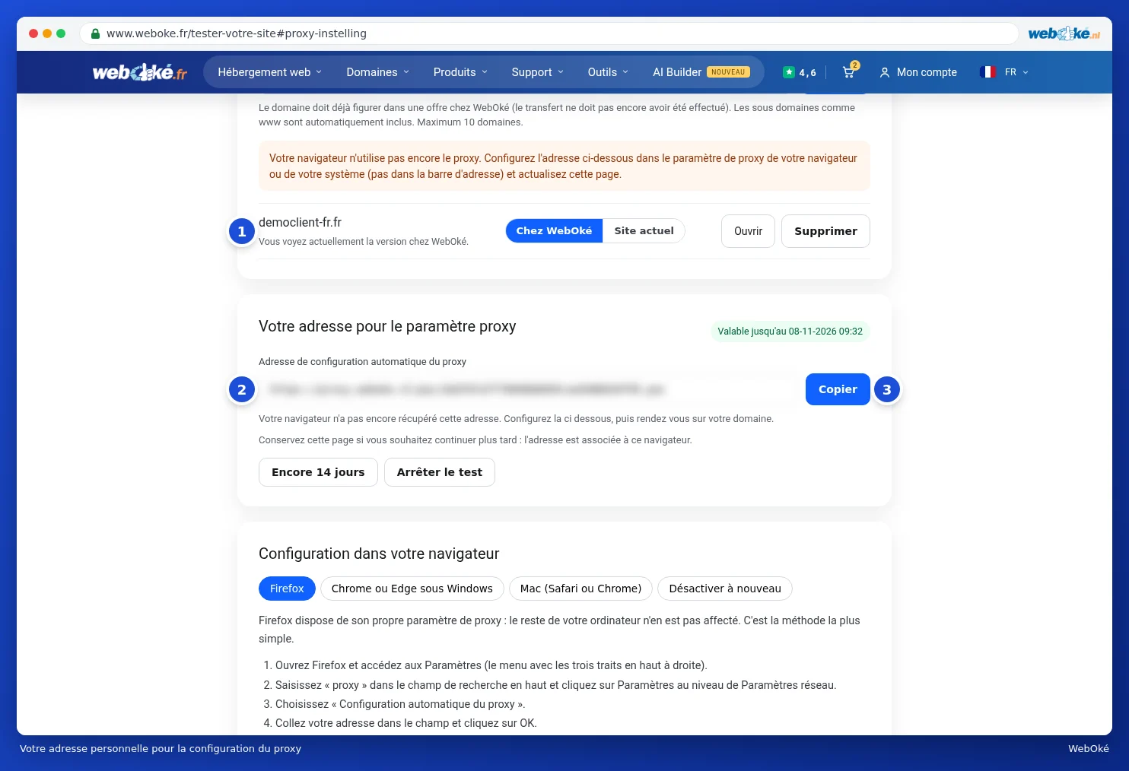
Task: Click the Ouvrir button for democlient-fr.fr
Action: click(748, 231)
